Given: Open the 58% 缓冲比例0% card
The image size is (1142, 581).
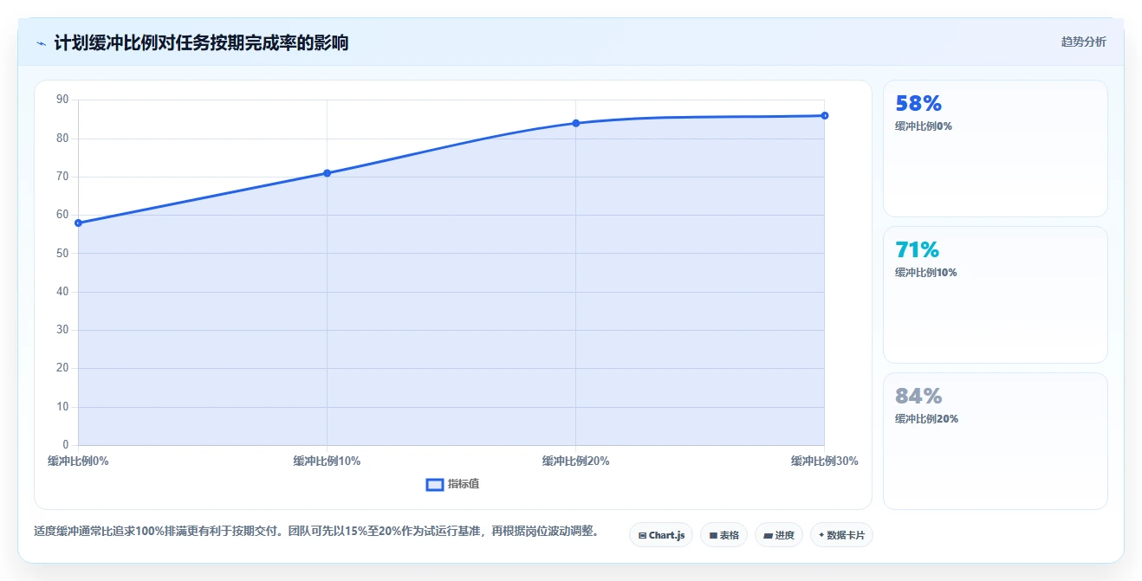Looking at the screenshot, I should tap(995, 148).
